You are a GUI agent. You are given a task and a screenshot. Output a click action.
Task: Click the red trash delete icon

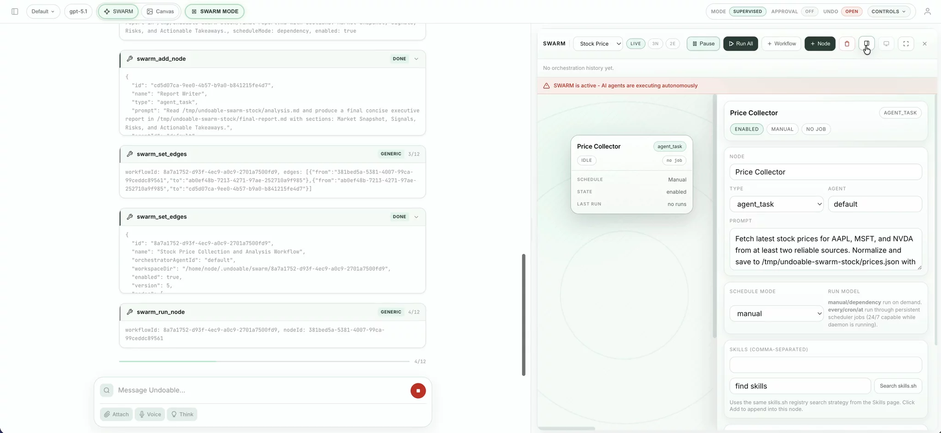point(847,44)
